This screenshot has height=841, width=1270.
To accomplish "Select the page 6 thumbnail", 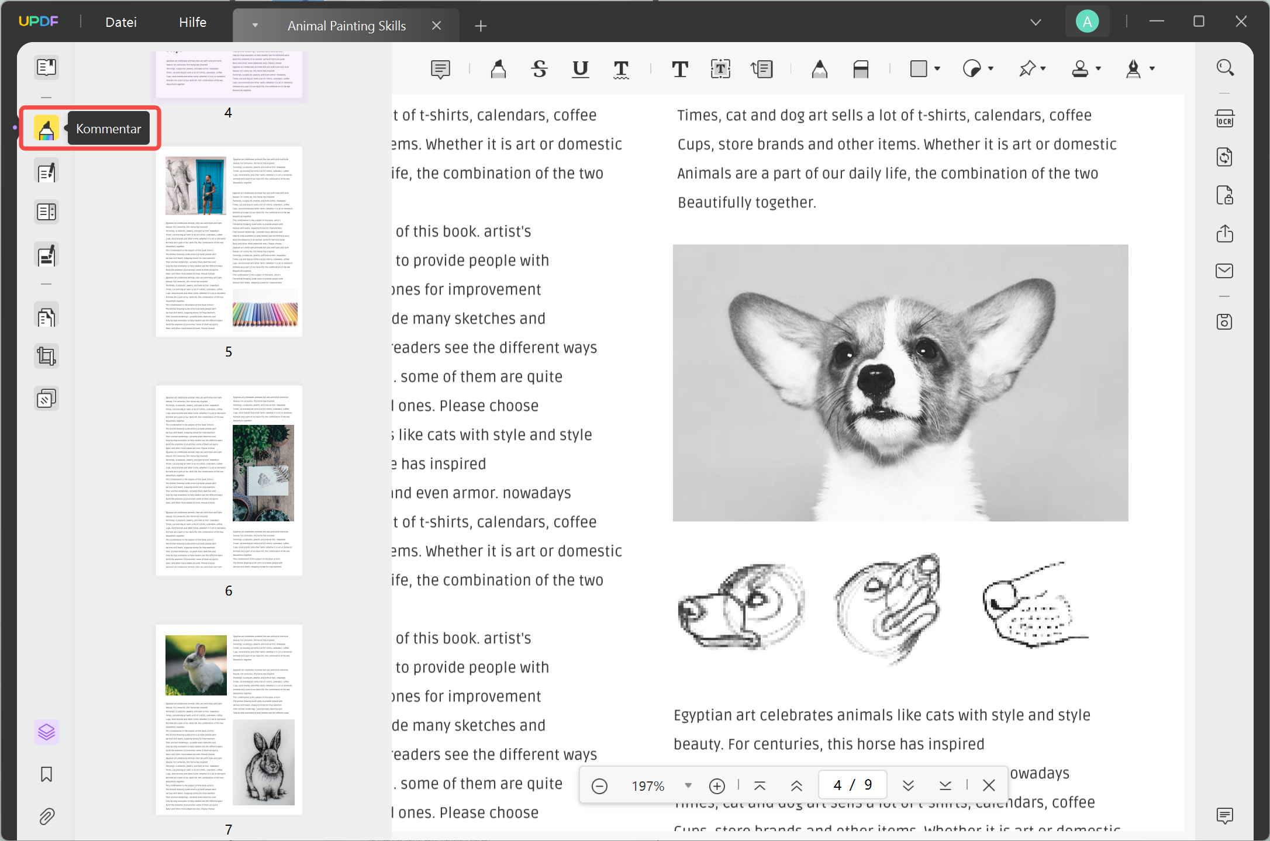I will click(x=229, y=480).
